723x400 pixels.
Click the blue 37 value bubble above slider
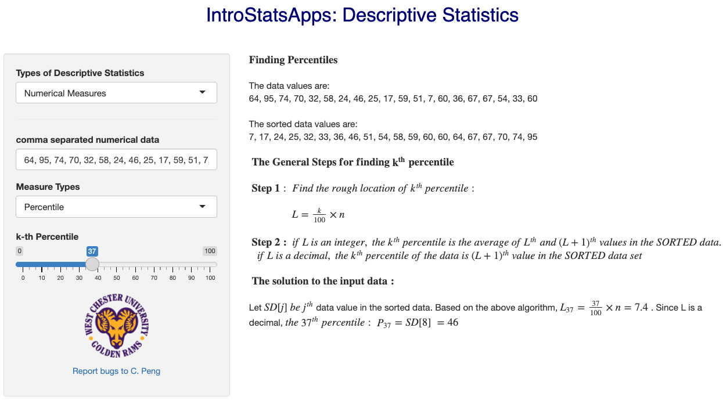point(92,251)
